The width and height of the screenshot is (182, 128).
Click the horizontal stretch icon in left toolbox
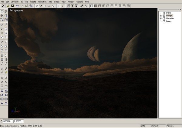coord(6,86)
